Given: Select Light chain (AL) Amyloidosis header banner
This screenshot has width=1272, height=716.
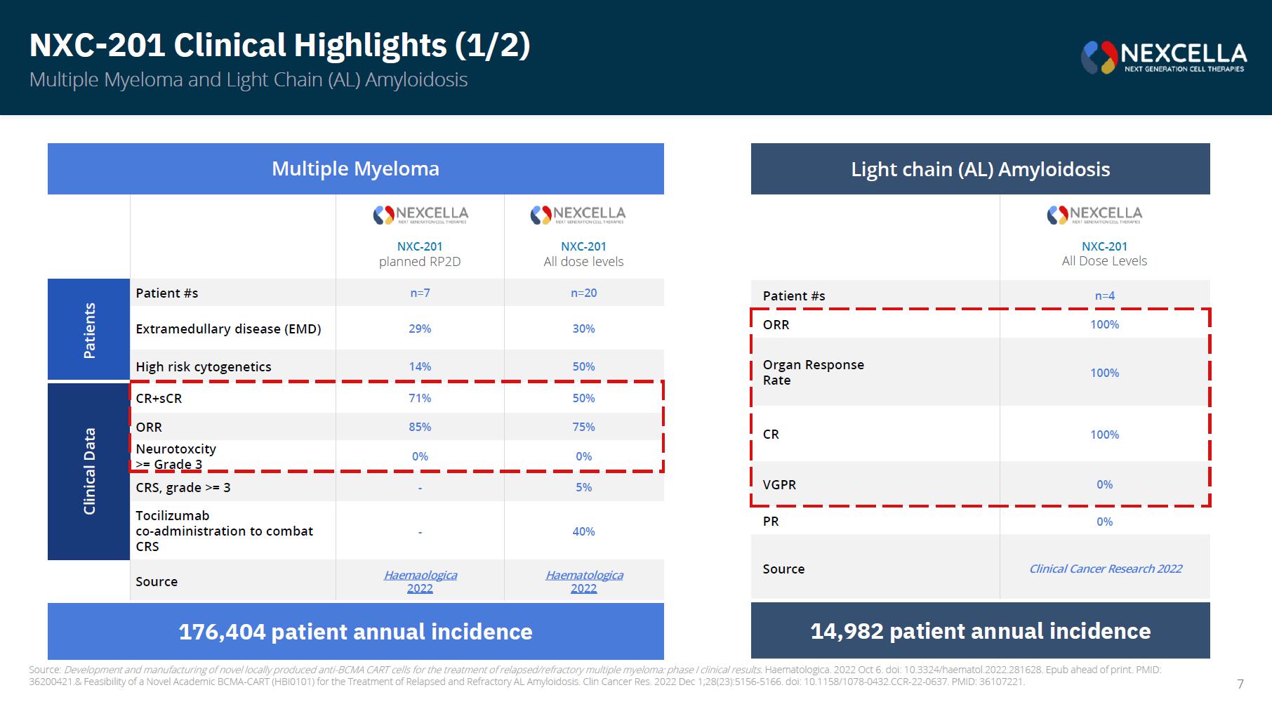Looking at the screenshot, I should [981, 168].
